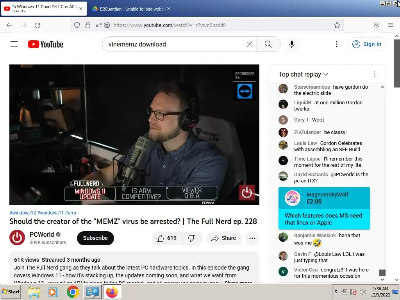The width and height of the screenshot is (400, 300).
Task: Jump to latest chat with the down arrow button
Action: coord(382,280)
